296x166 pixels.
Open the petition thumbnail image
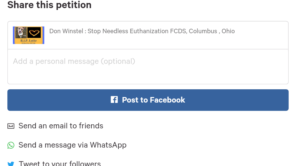point(28,35)
